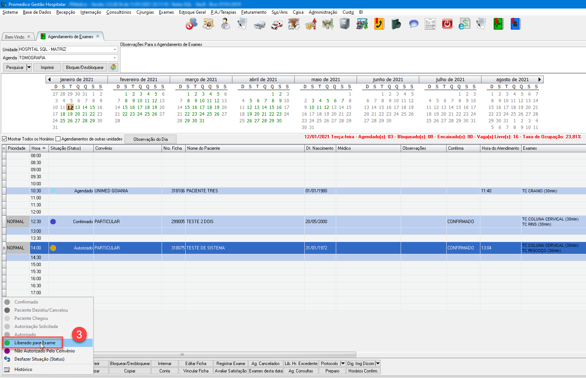This screenshot has height=378, width=586.
Task: Click the Observação do Dia button
Action: coord(150,139)
